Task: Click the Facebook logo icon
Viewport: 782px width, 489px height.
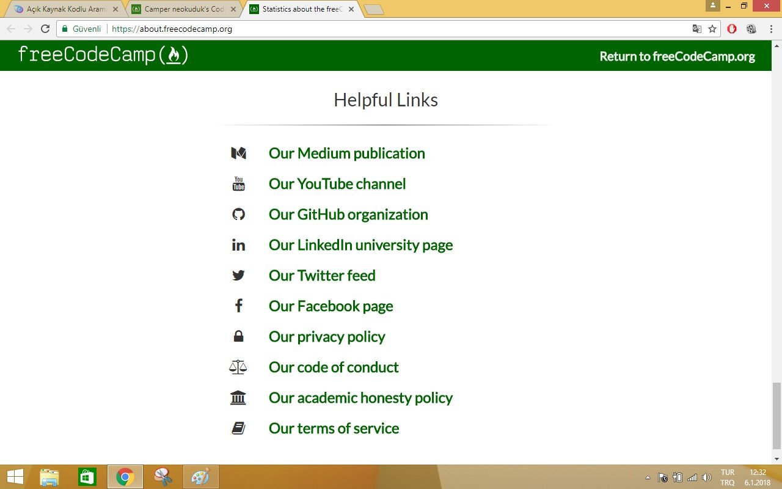Action: (x=238, y=306)
